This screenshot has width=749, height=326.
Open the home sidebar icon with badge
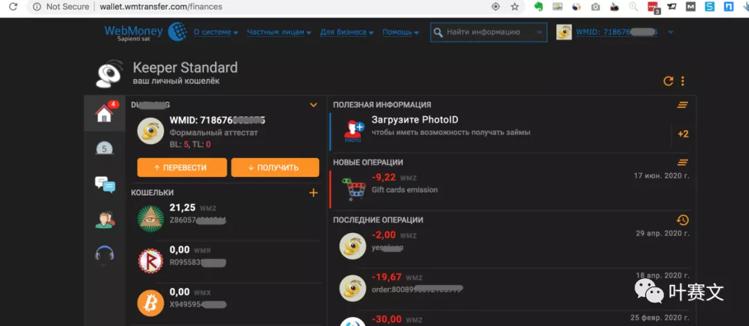pos(104,113)
